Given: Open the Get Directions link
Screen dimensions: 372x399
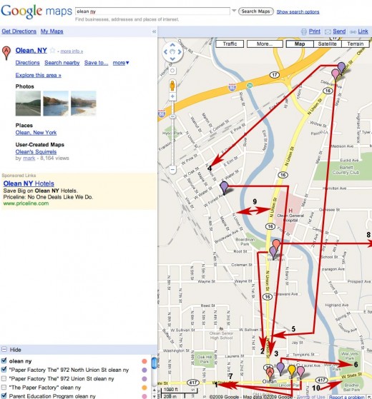Looking at the screenshot, I should click(x=19, y=31).
